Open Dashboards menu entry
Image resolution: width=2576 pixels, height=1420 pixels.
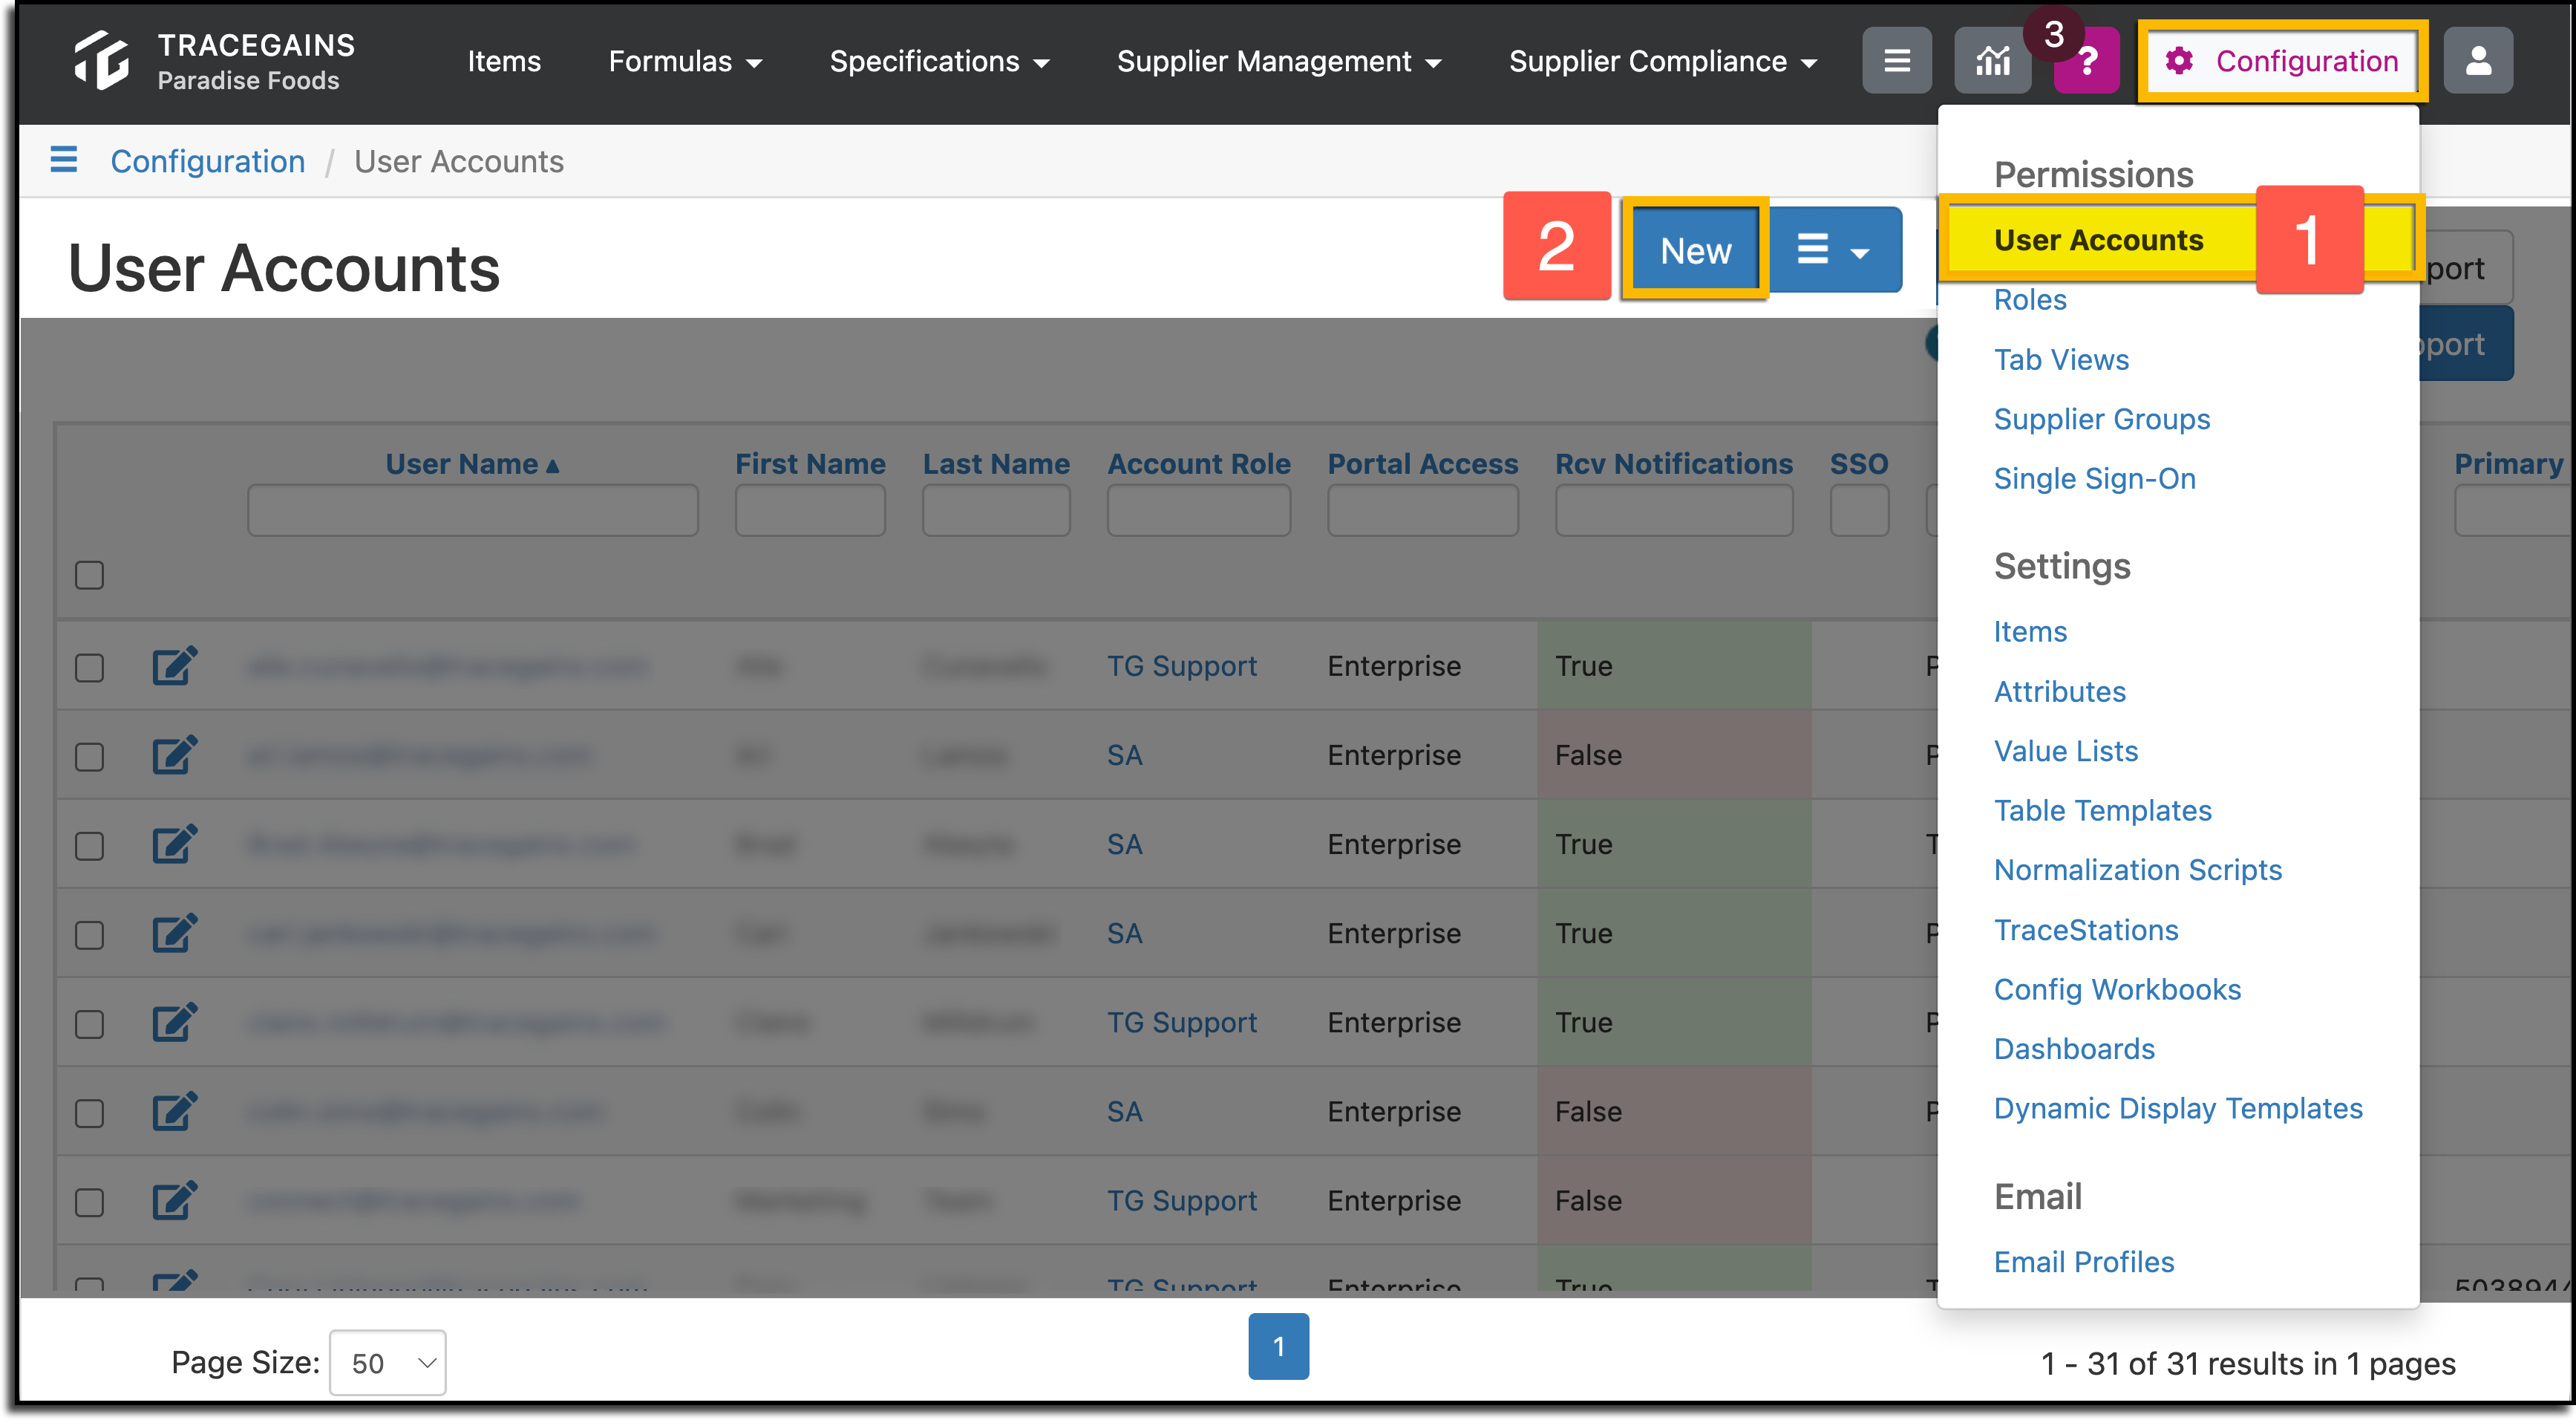[2074, 1049]
